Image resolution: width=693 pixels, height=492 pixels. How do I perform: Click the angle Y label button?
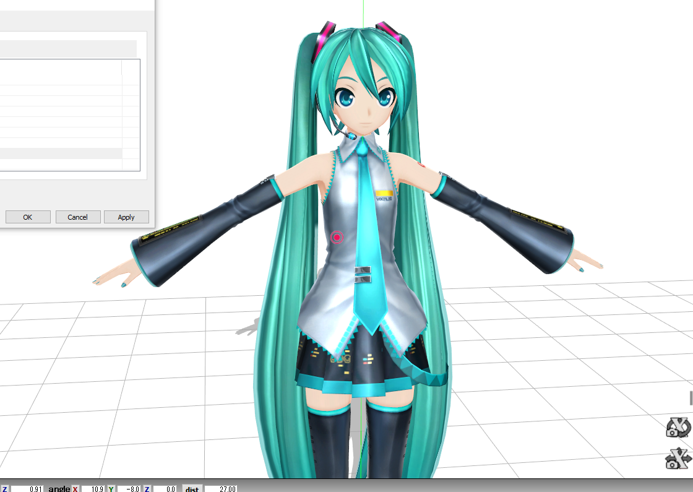pos(111,489)
